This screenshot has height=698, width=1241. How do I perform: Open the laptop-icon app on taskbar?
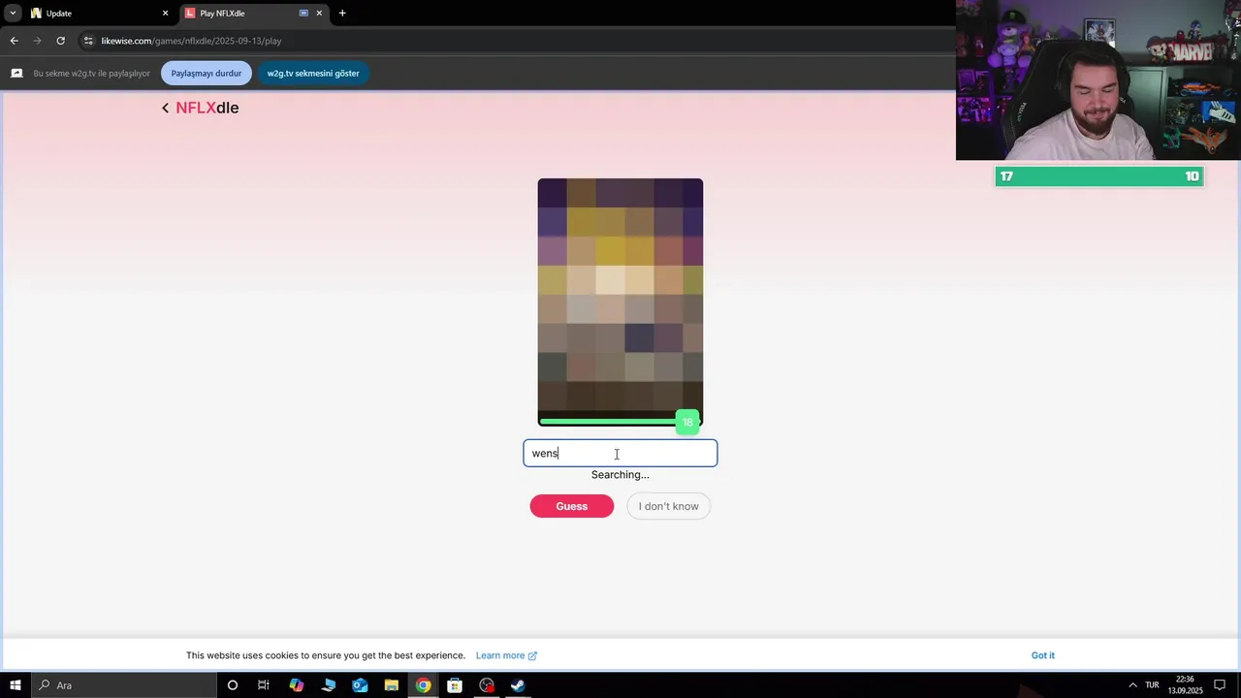point(329,685)
